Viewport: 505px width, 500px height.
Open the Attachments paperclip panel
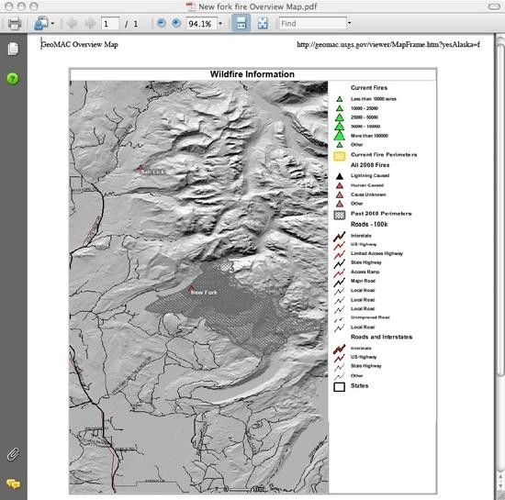click(x=13, y=454)
